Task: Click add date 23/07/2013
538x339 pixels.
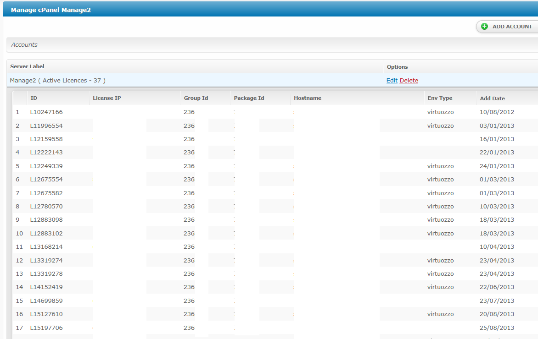Action: coord(497,301)
